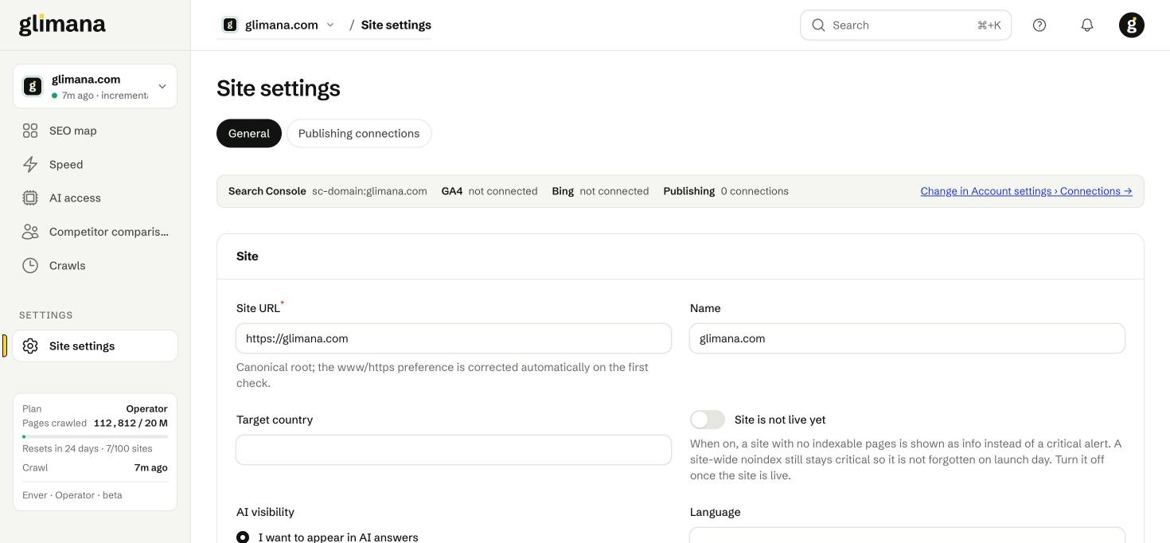Image resolution: width=1170 pixels, height=543 pixels.
Task: Open the SEO map icon
Action: click(x=30, y=131)
